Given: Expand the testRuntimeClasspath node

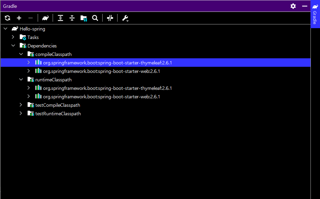Looking at the screenshot, I should click(21, 114).
